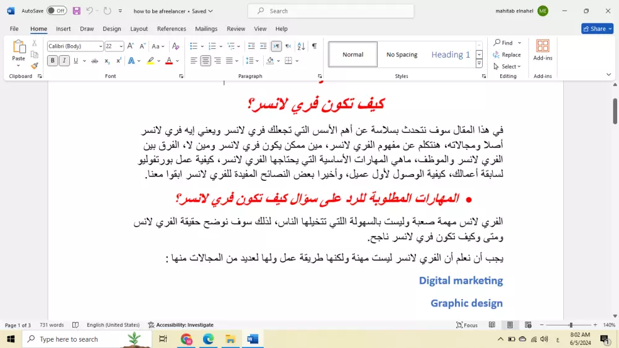
Task: Open the File menu
Action: (x=14, y=29)
